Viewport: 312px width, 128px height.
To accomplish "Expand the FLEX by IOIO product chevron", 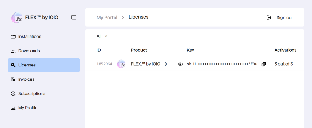I will pyautogui.click(x=166, y=64).
